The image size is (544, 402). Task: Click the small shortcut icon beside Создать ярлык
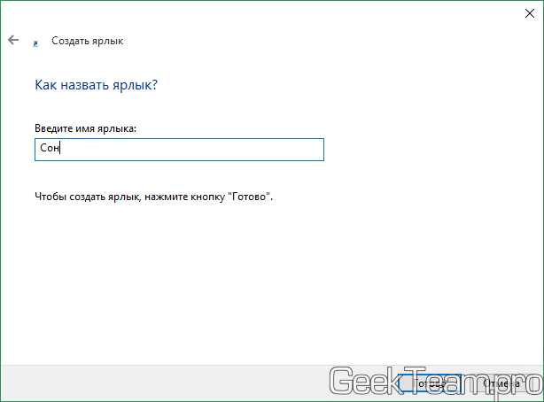click(35, 42)
